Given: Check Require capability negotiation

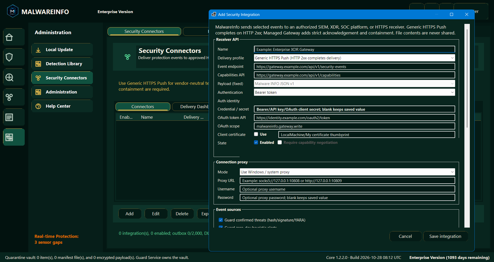Looking at the screenshot, I should [x=280, y=142].
